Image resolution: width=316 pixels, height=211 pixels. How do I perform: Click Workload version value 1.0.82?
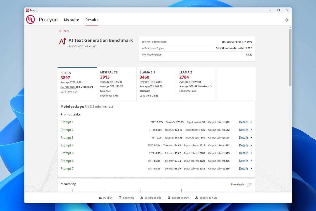tap(249, 55)
